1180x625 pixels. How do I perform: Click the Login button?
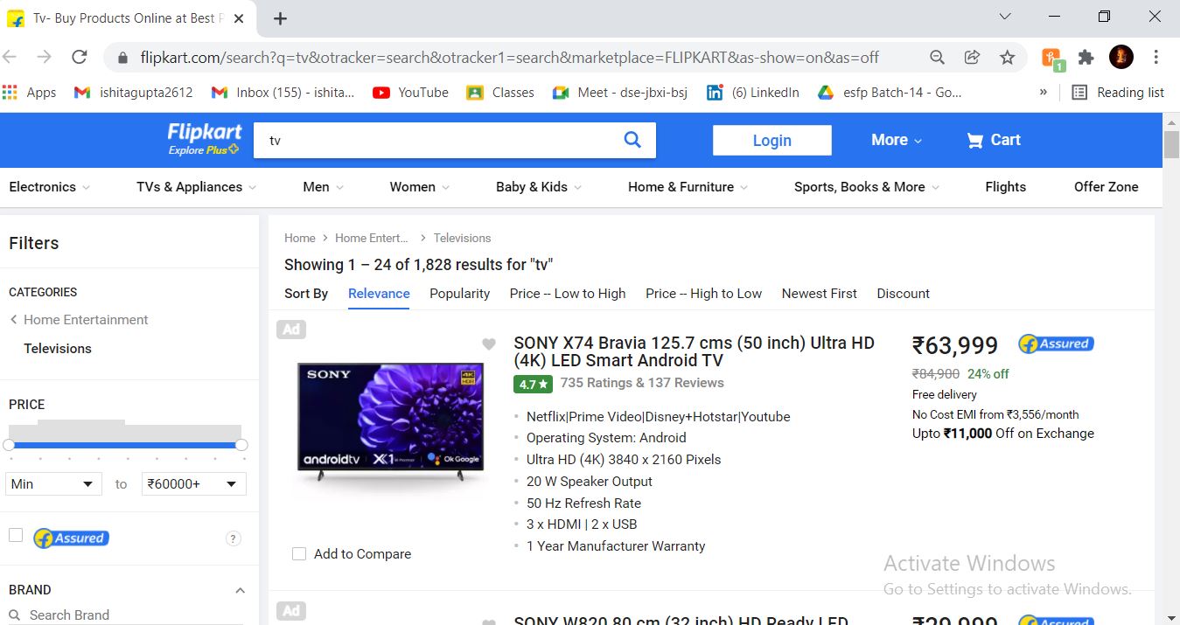pos(772,141)
